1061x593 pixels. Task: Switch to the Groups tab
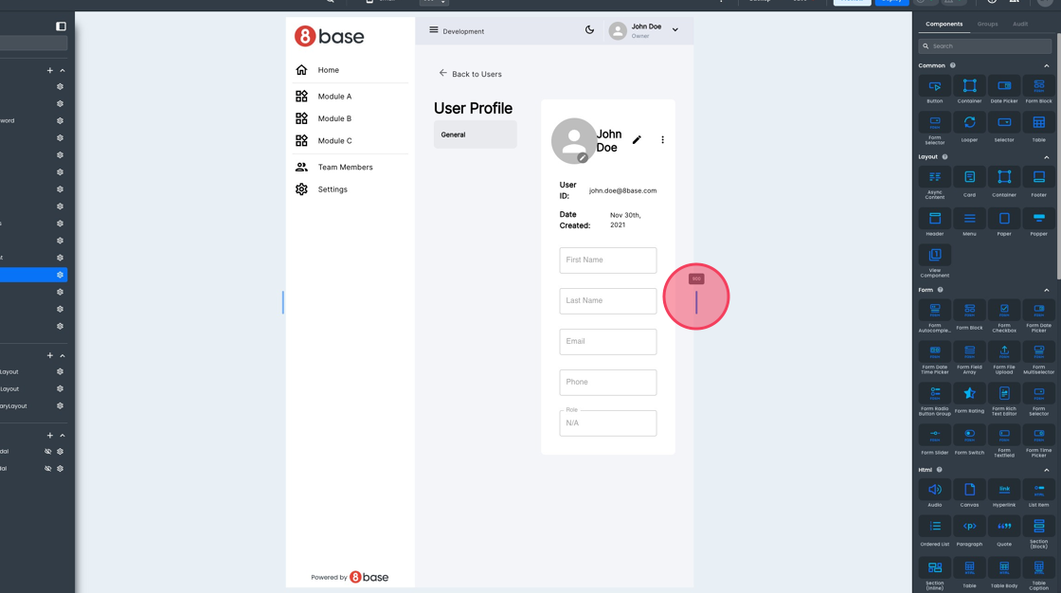[987, 24]
